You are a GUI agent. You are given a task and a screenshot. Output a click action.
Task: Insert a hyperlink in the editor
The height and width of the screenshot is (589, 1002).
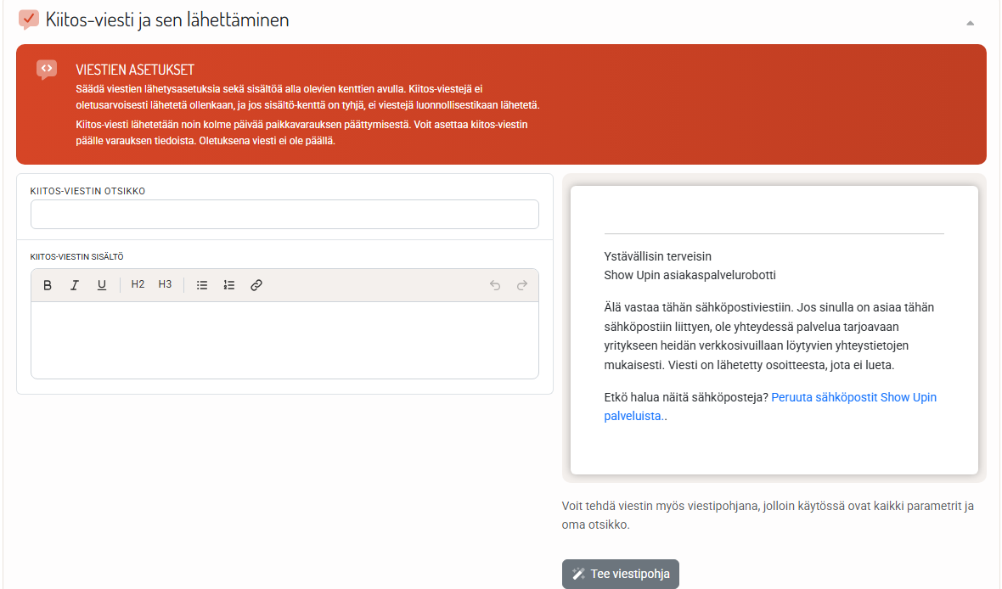(256, 285)
